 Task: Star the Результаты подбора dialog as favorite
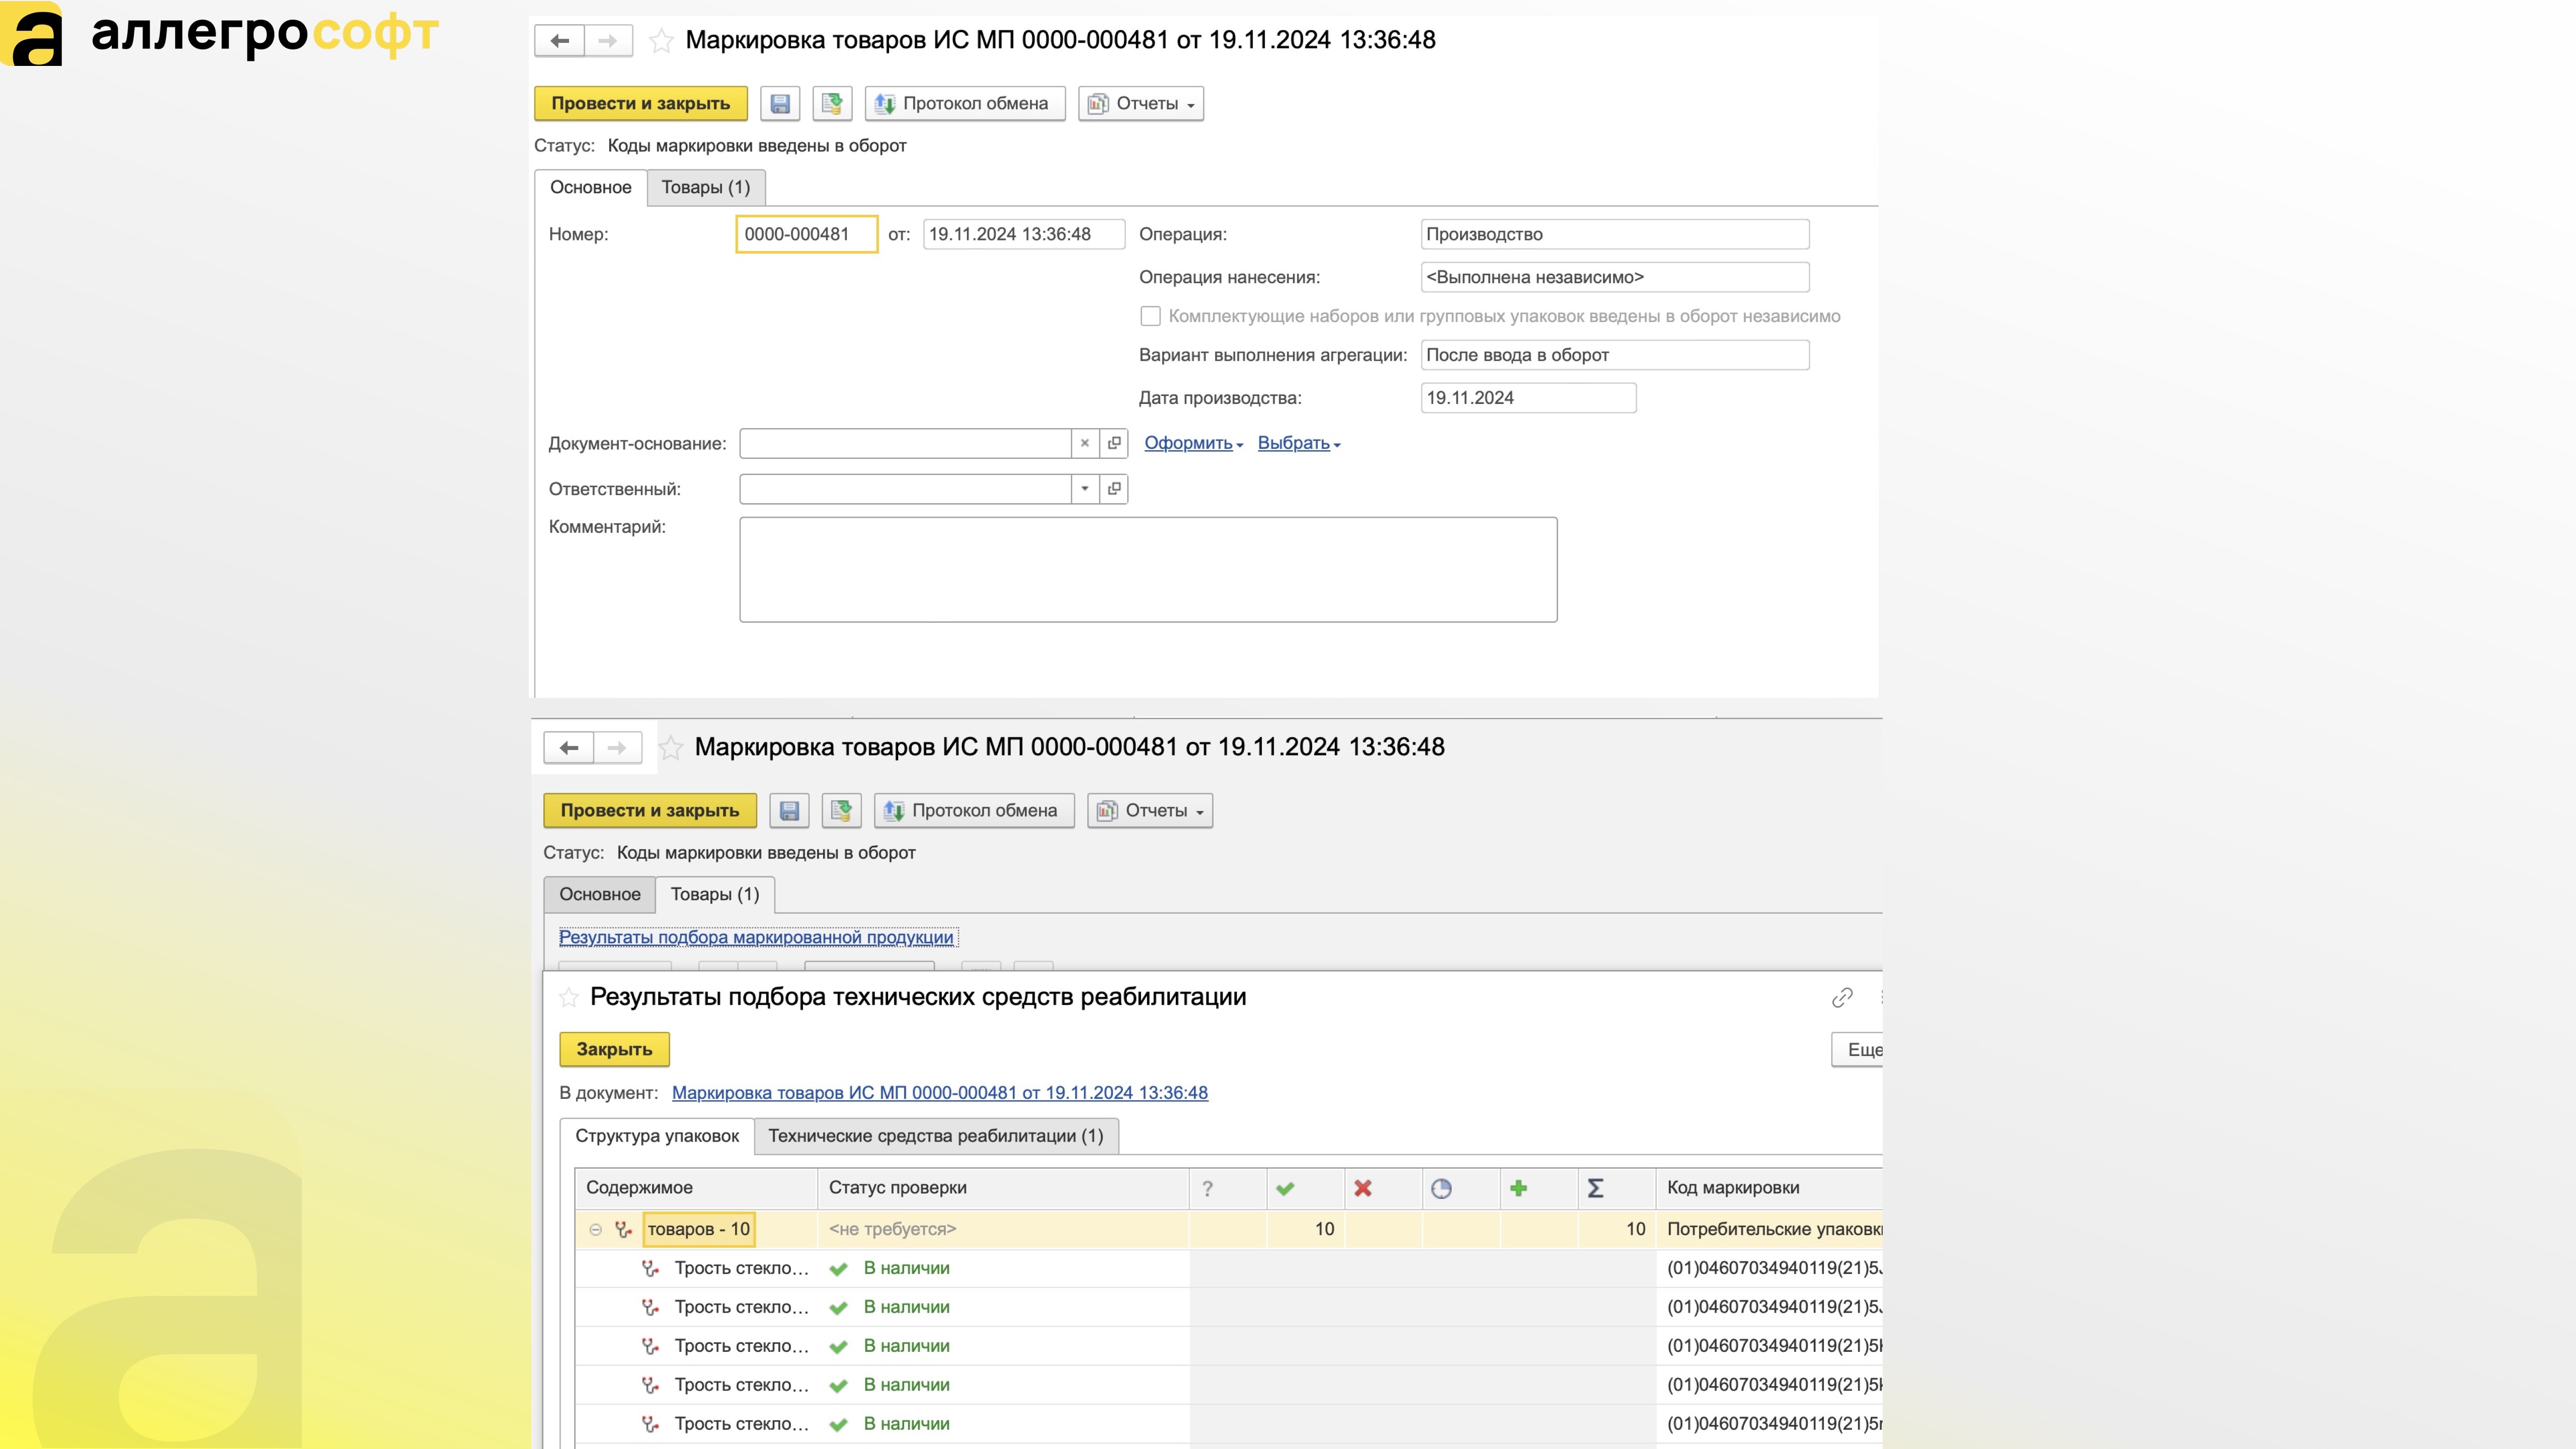(x=569, y=998)
